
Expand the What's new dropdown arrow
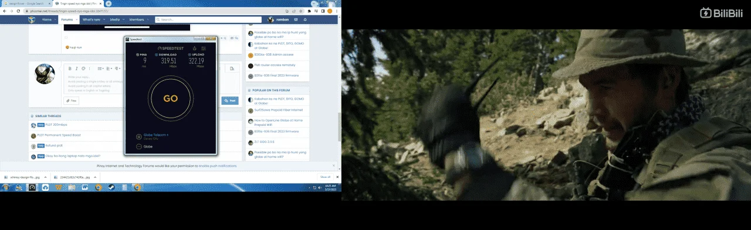(x=104, y=19)
